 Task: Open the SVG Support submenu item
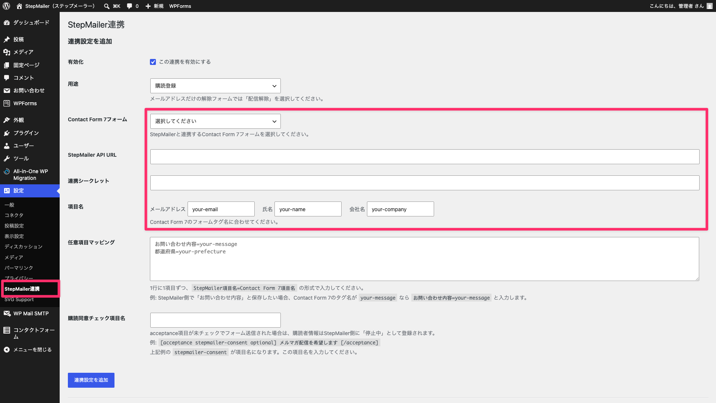click(x=19, y=300)
